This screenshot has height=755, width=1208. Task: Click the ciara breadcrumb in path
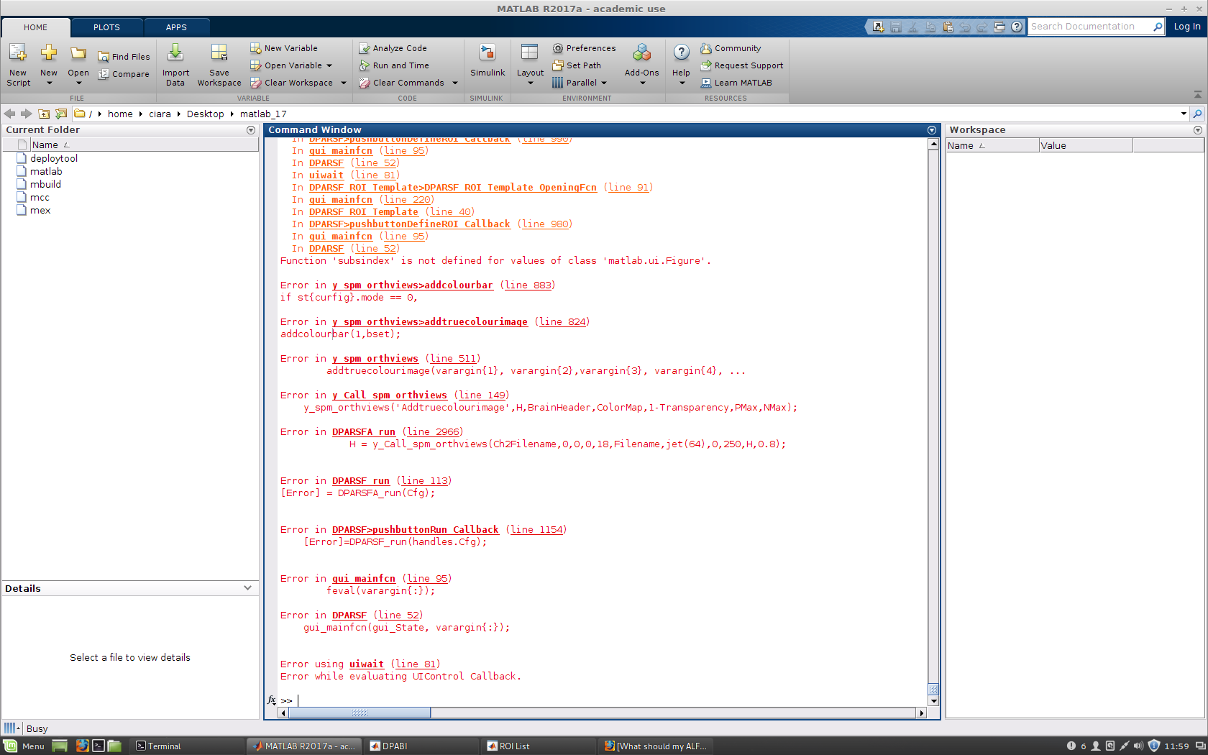[160, 114]
